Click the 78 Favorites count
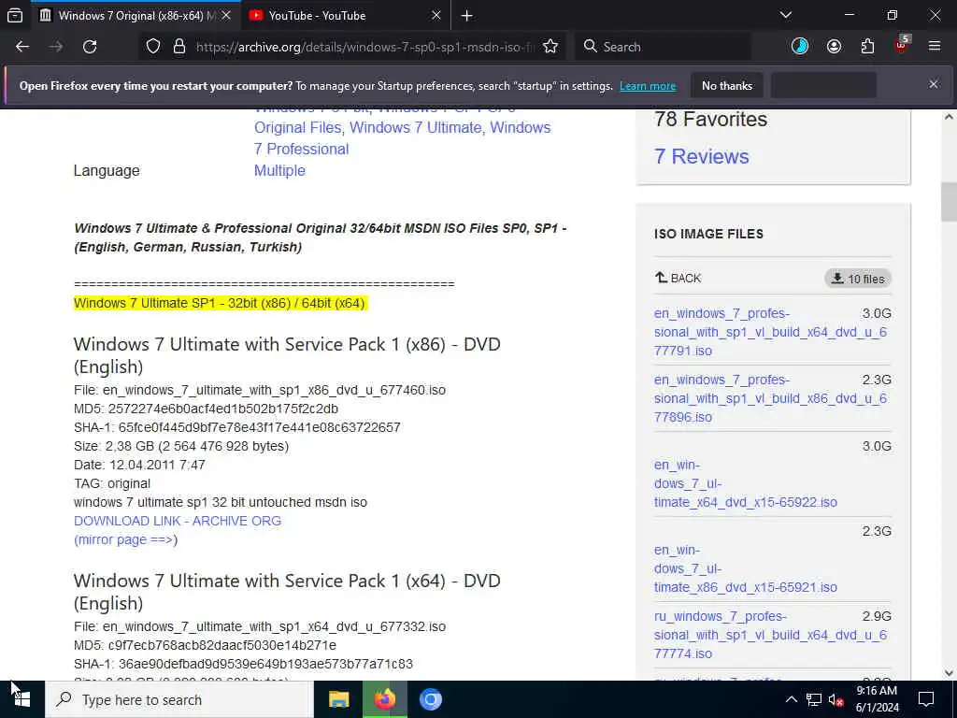Image resolution: width=957 pixels, height=718 pixels. [710, 119]
